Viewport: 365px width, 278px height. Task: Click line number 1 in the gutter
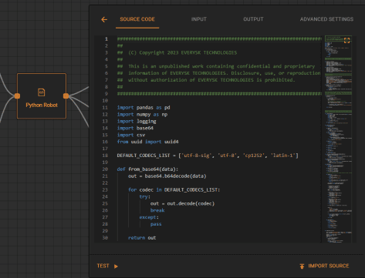(106, 39)
